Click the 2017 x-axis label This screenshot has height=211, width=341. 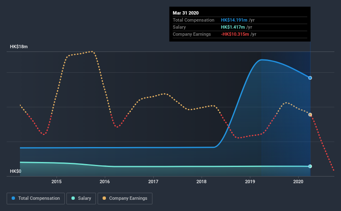[x=153, y=182]
